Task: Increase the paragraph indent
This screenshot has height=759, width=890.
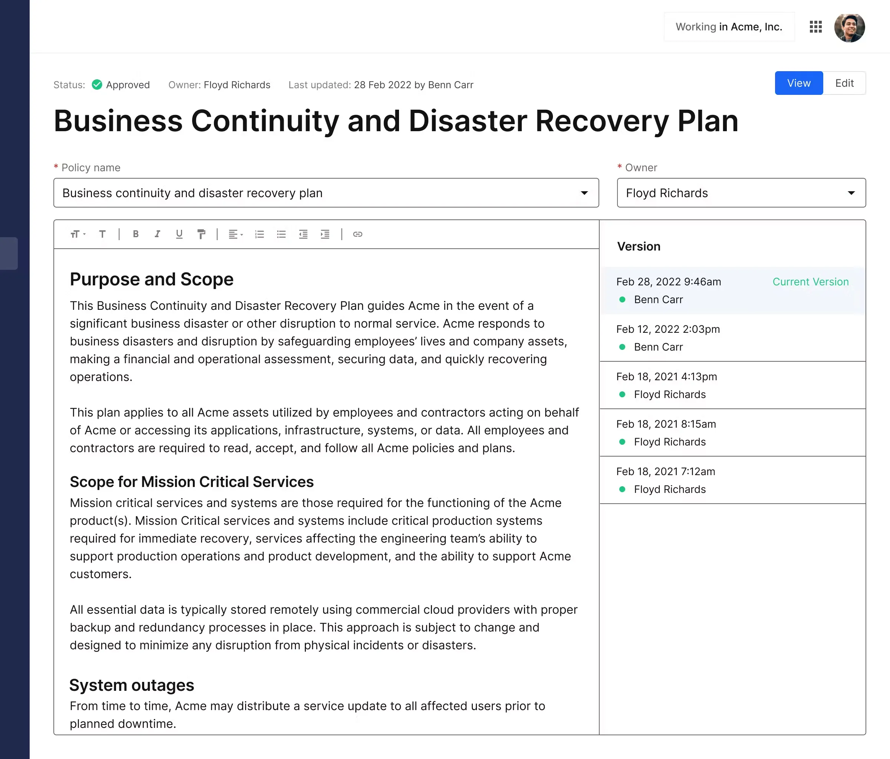Action: tap(325, 234)
